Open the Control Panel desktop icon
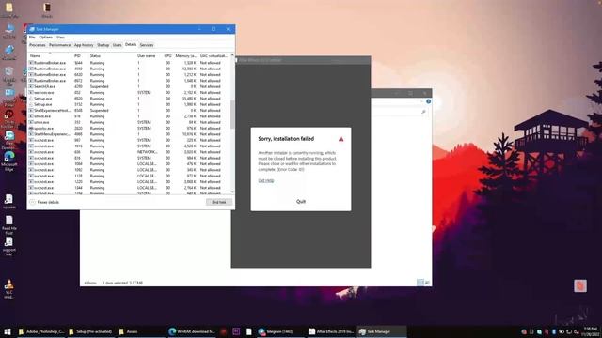The height and width of the screenshot is (338, 602). click(x=9, y=98)
